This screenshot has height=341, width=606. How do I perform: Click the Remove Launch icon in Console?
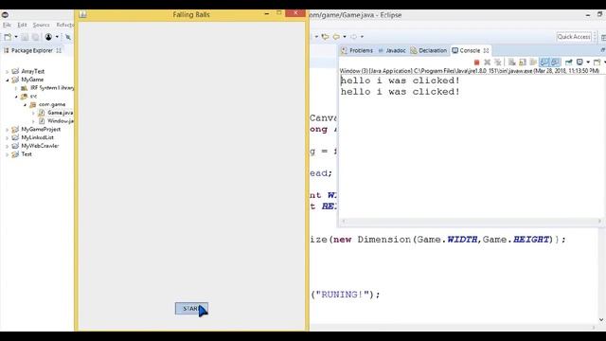tap(487, 63)
